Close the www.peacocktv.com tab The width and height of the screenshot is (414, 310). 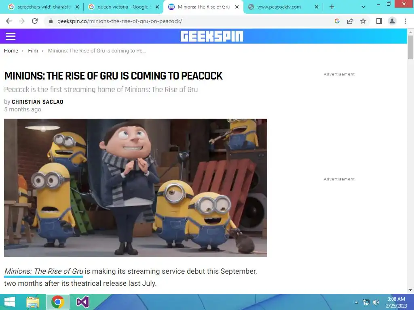click(x=317, y=7)
